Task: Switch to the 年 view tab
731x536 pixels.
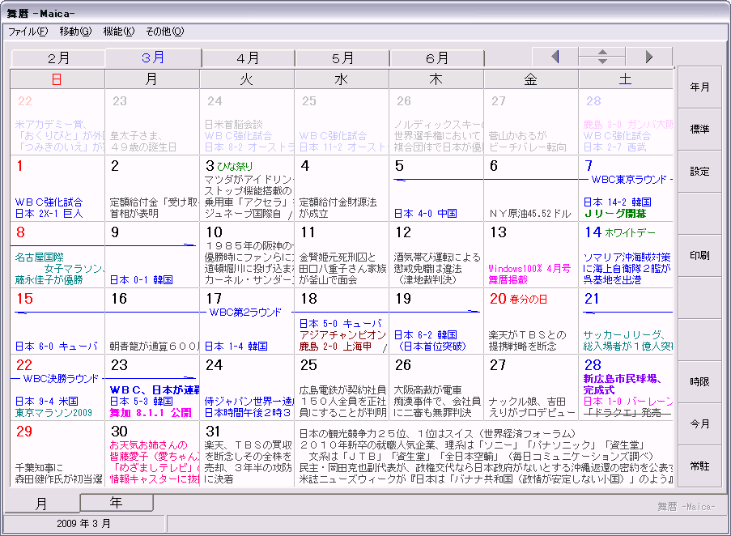Action: (x=117, y=503)
